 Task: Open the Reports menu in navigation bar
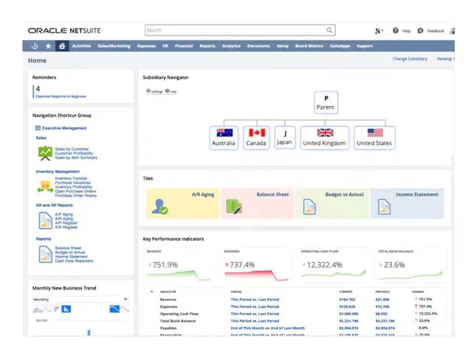pos(207,46)
